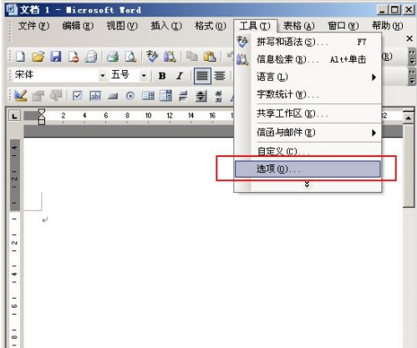The height and width of the screenshot is (348, 417).
Task: Insert Text Box control (abl icon)
Action: click(x=95, y=96)
